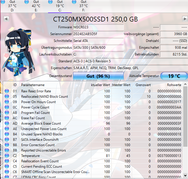Select the Reallocated NAND Block Count row text
The height and width of the screenshot is (179, 188).
(x=44, y=97)
